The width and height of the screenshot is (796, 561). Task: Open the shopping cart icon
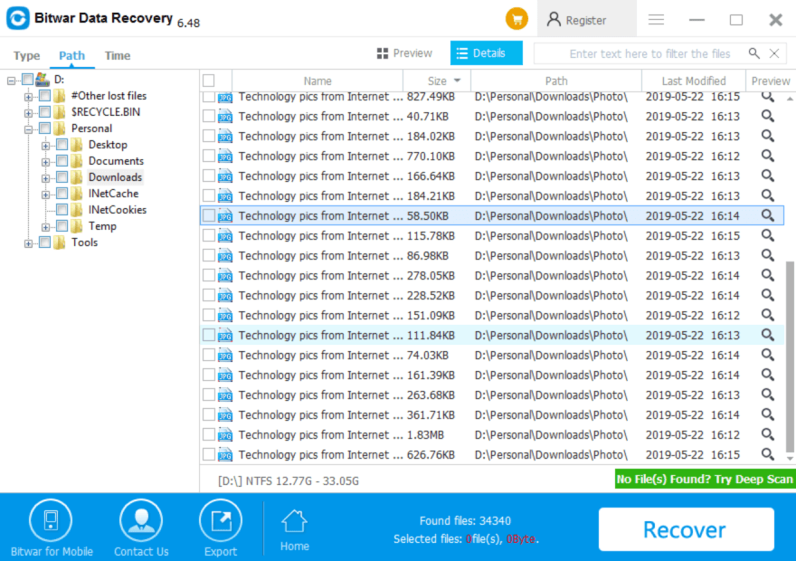click(x=516, y=20)
